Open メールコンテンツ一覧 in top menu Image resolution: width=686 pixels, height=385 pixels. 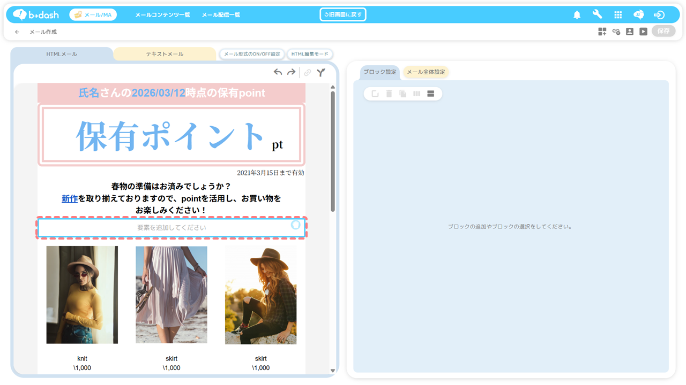(162, 15)
